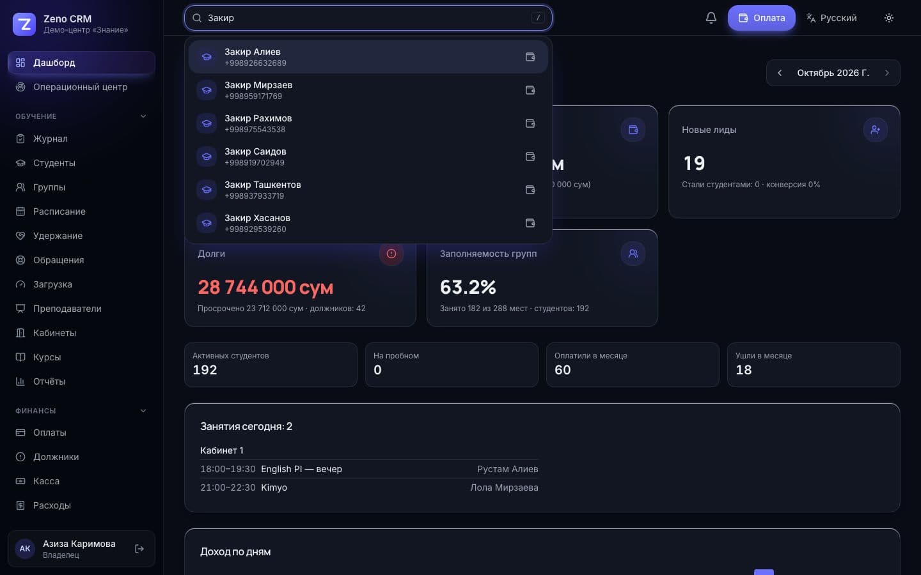Click the wallet icon for Закир Рахимов
The image size is (921, 575).
[x=530, y=123]
